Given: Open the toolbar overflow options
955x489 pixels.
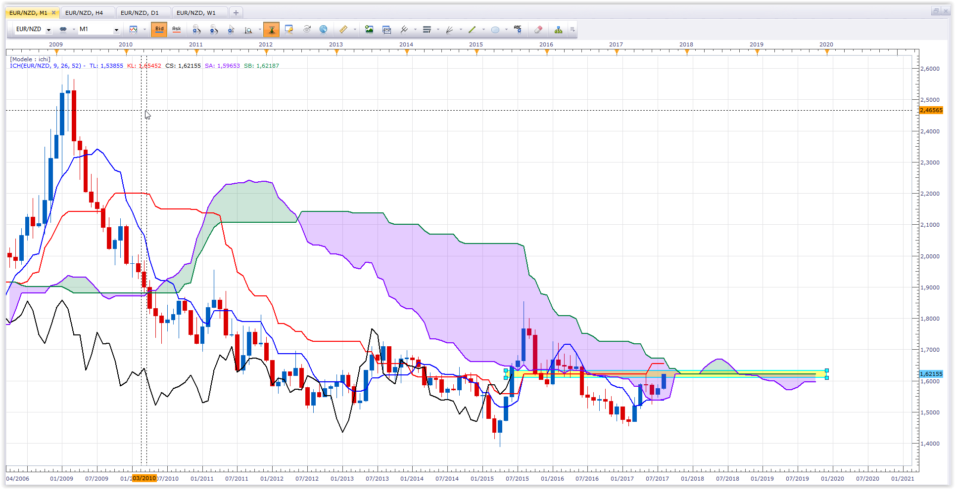Looking at the screenshot, I should click(x=573, y=30).
